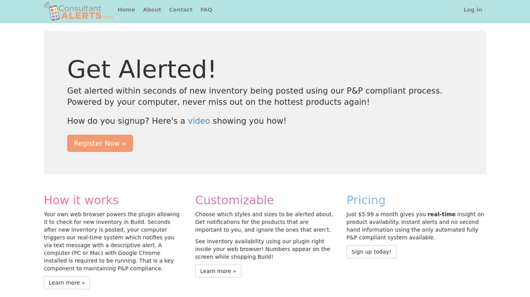Click the ConsultantAlerts phone logo icon
The image size is (530, 297).
pos(51,11)
